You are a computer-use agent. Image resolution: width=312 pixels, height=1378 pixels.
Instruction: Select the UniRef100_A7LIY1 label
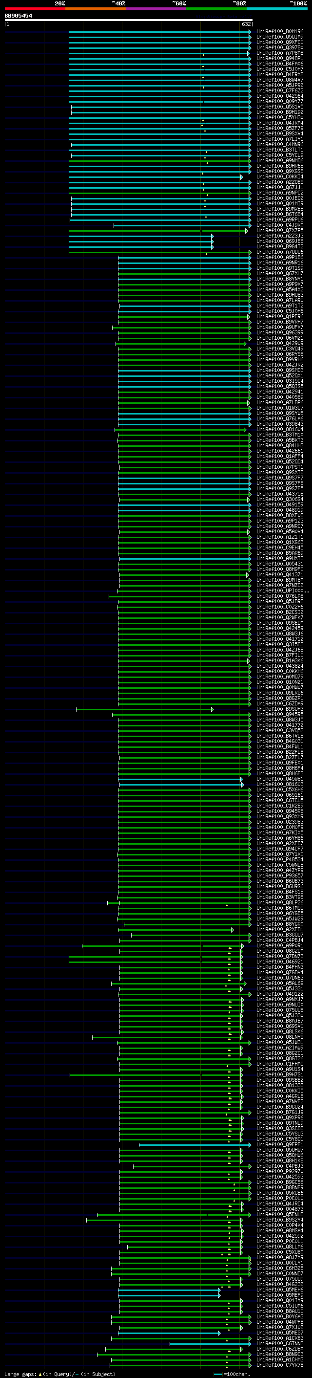pos(280,139)
